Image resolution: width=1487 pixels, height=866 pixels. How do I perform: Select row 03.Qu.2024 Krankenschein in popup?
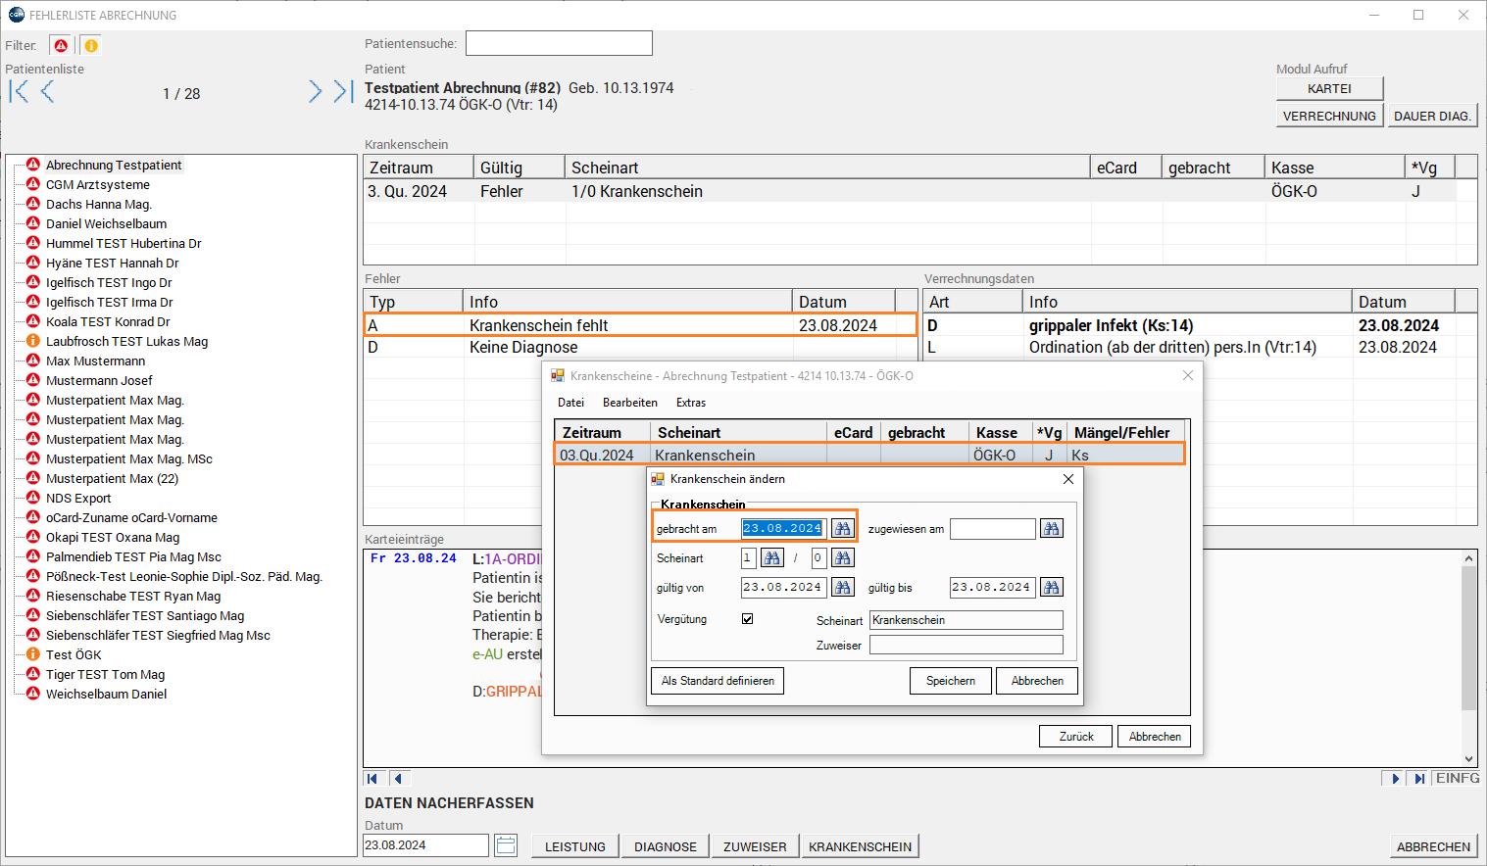point(869,455)
